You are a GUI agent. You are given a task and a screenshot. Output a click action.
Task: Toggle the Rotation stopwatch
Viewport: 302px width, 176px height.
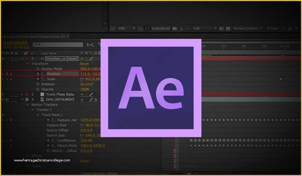pos(38,84)
